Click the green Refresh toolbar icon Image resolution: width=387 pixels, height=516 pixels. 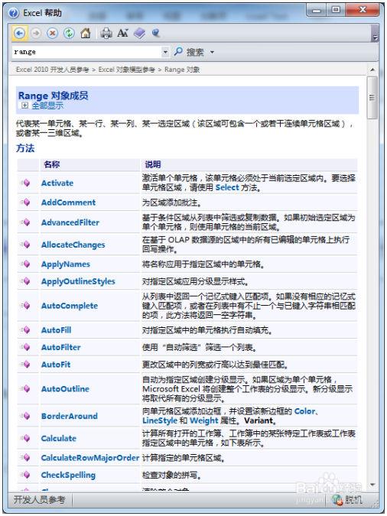69,33
